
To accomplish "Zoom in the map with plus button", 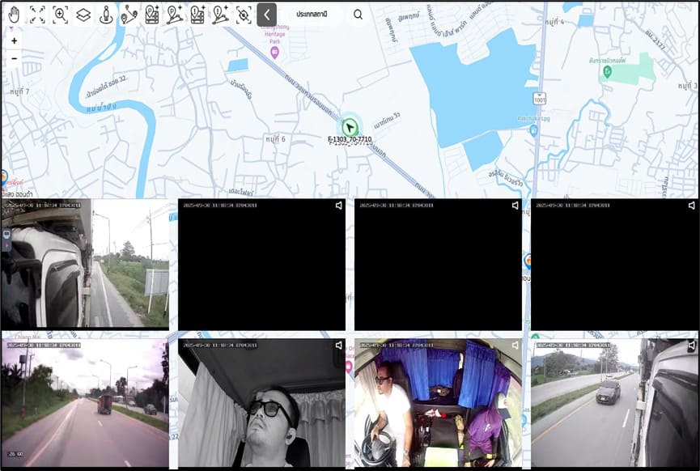I will [14, 40].
